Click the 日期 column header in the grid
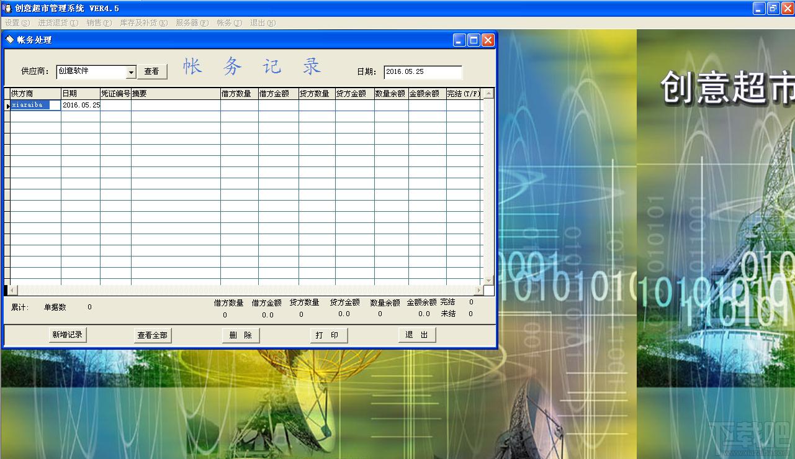795x459 pixels. pyautogui.click(x=81, y=94)
